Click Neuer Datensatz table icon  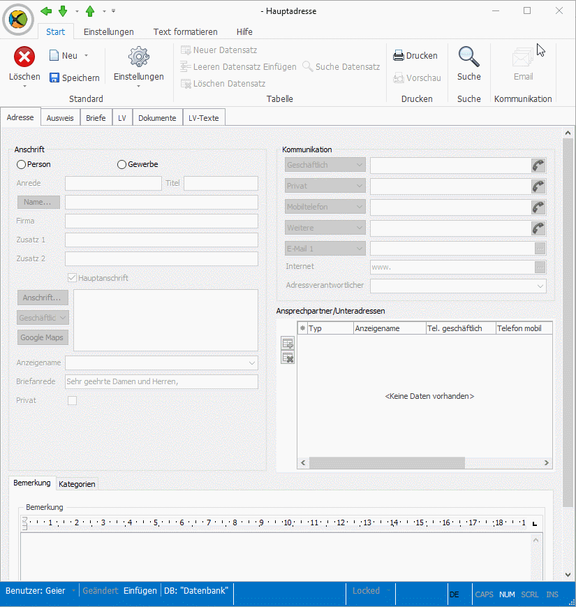[x=186, y=50]
